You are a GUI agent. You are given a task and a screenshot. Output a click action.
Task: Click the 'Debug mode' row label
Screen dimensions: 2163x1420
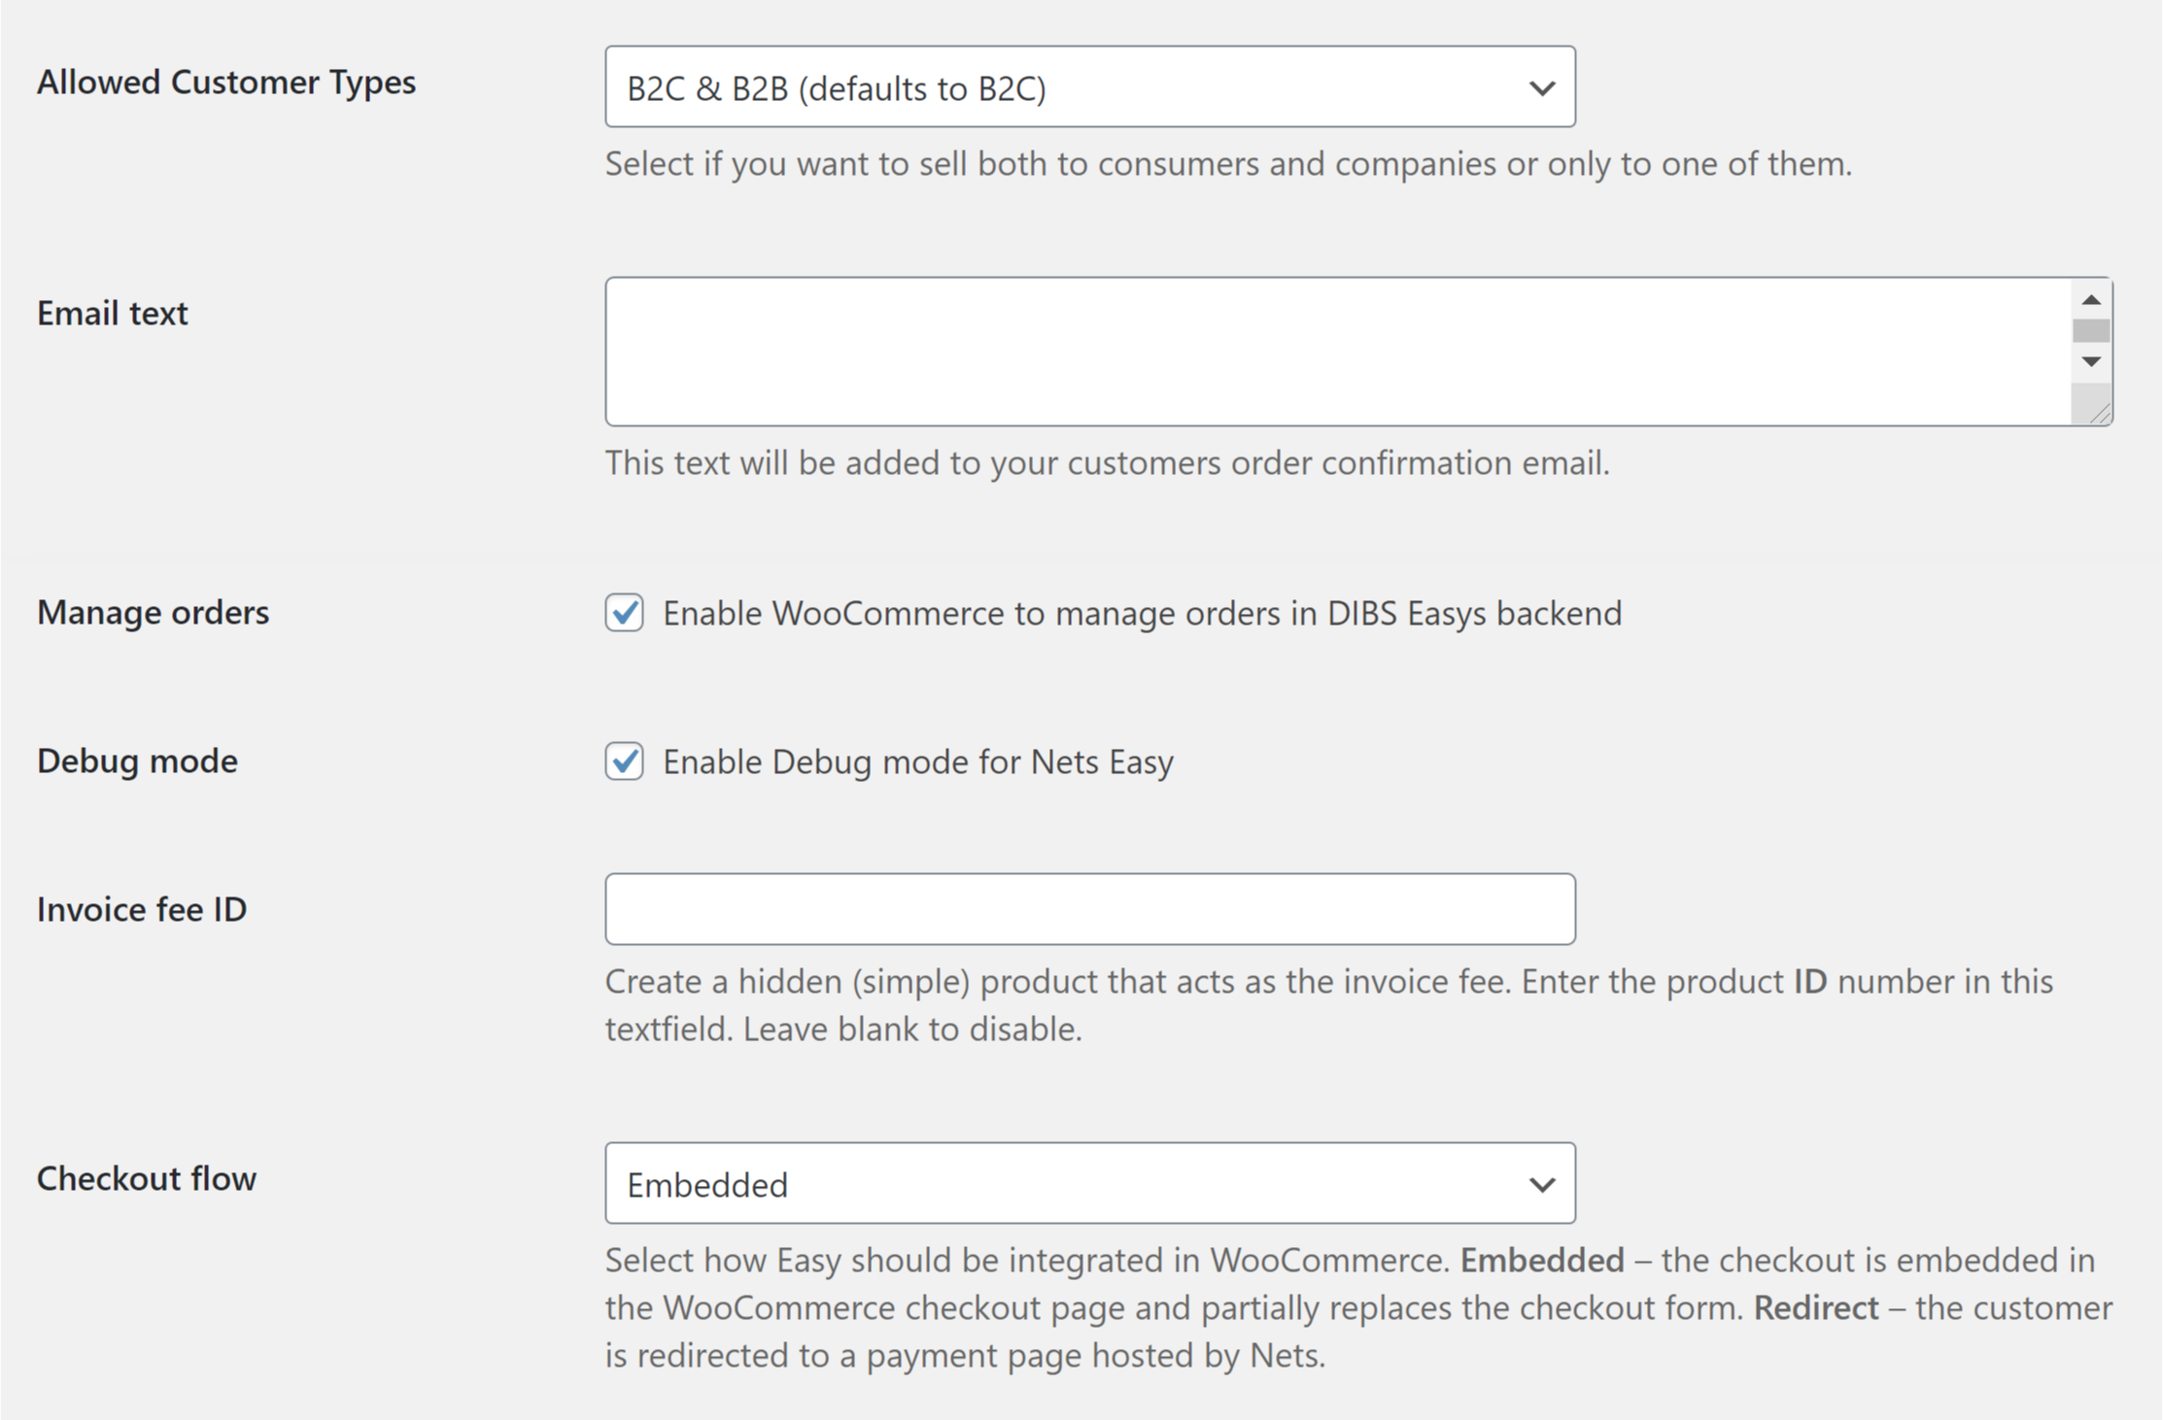(137, 761)
